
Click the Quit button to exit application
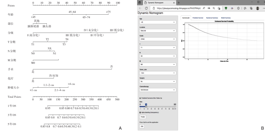(142, 126)
